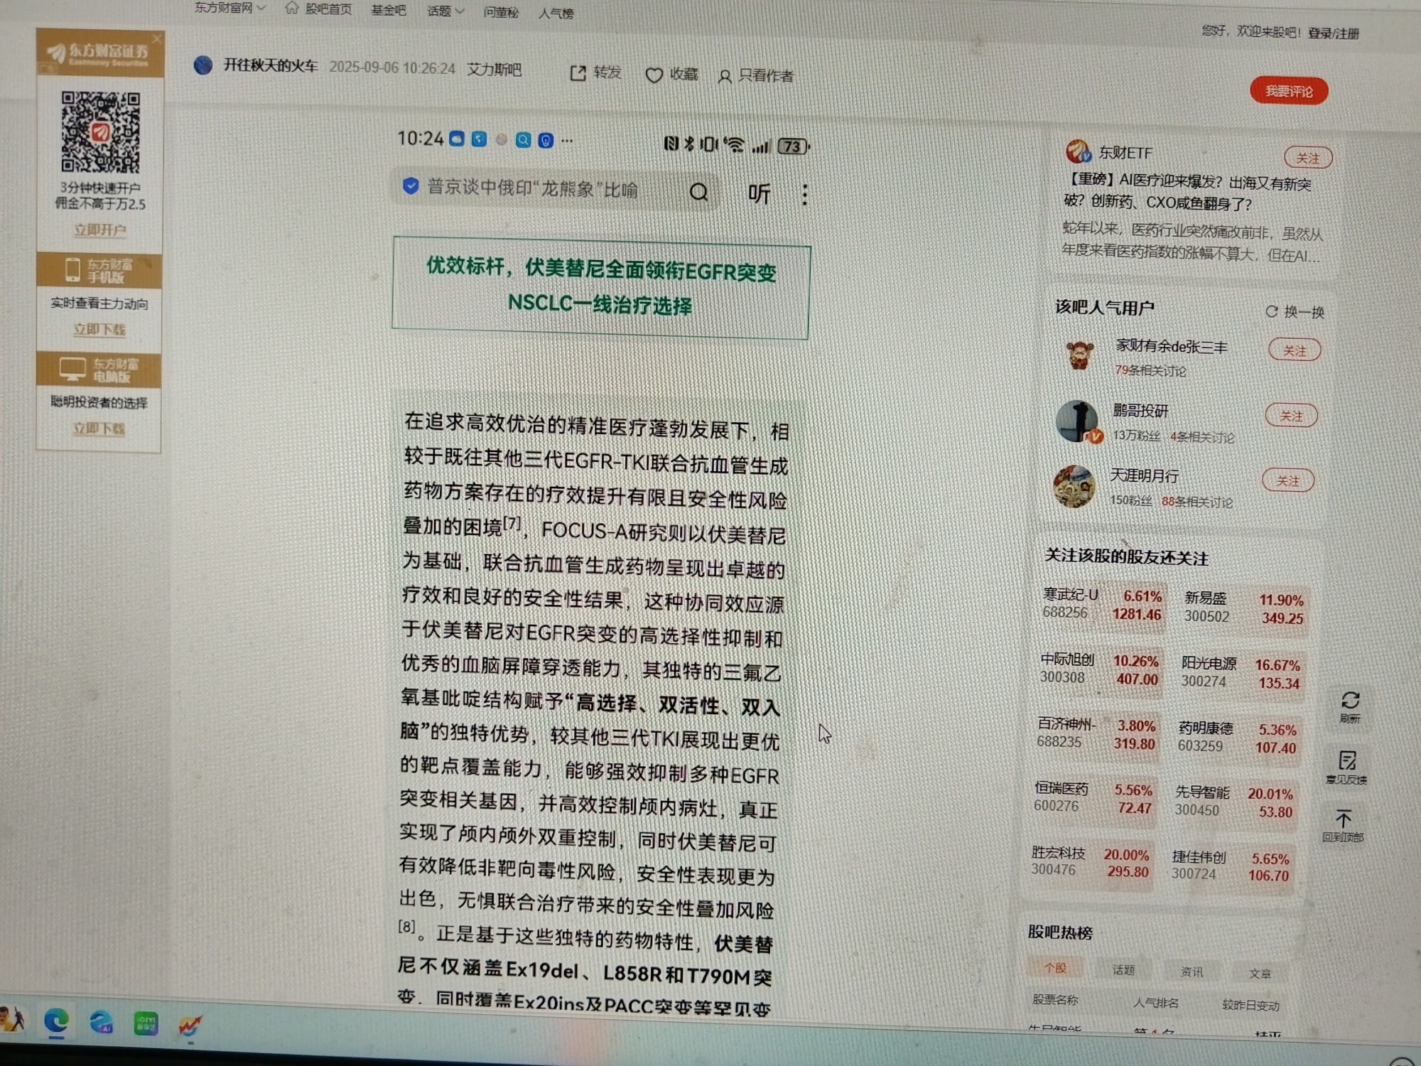1421x1066 pixels.
Task: Click avatar of 家财有余de张三丰
Action: 1080,355
